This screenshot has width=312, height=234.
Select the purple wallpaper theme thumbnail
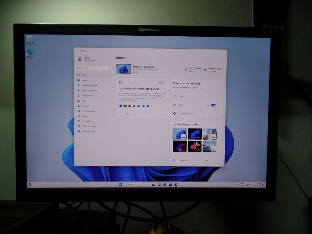[x=180, y=146]
